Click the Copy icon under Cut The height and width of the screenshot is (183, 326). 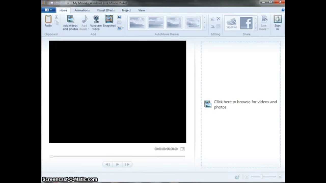pyautogui.click(x=56, y=23)
